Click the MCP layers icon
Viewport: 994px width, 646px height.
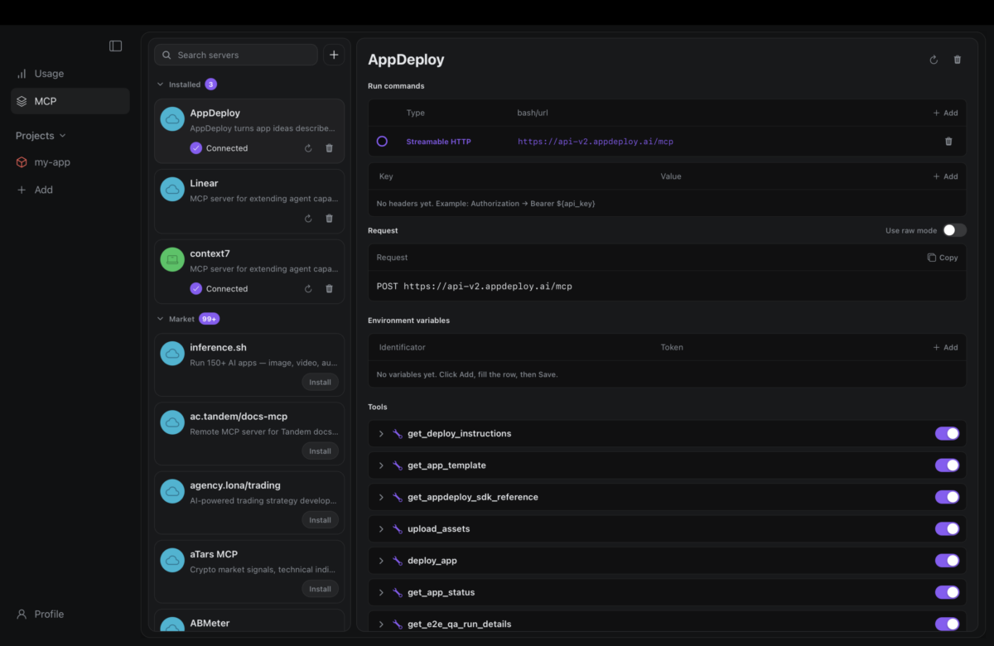[x=22, y=101]
